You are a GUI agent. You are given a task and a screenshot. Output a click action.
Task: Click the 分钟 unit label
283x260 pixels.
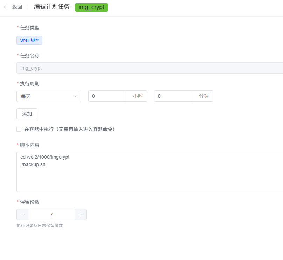point(204,96)
